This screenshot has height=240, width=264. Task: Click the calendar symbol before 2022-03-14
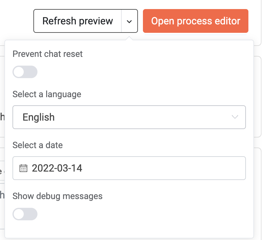tap(23, 168)
